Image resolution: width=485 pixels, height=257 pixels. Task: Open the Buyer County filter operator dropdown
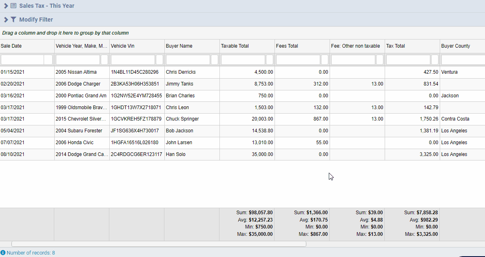[x=483, y=59]
